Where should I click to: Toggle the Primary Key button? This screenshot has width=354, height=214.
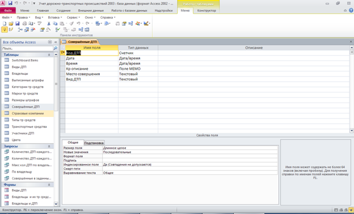pos(5,30)
